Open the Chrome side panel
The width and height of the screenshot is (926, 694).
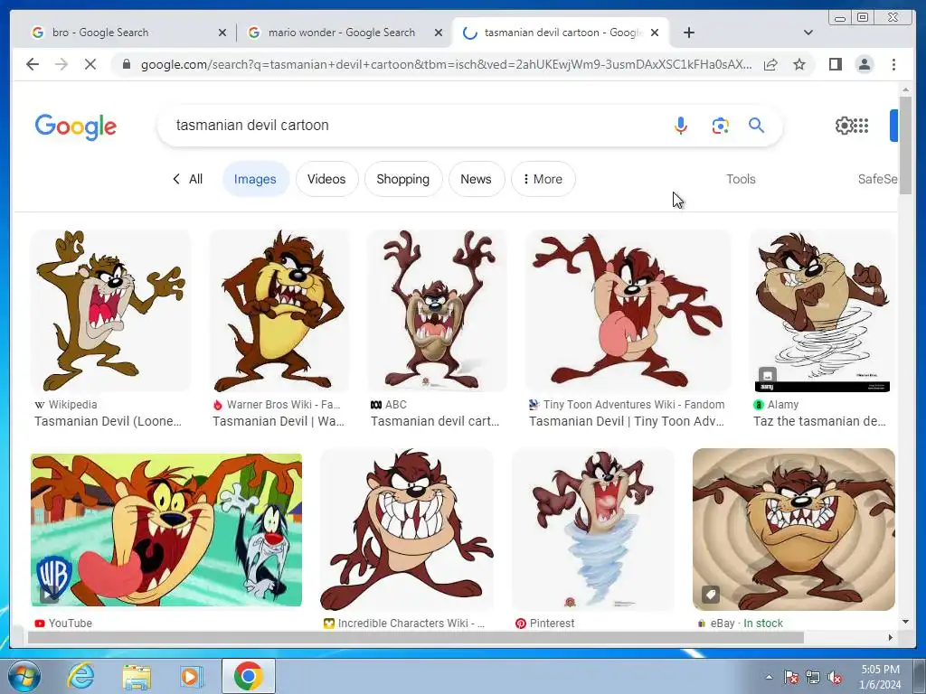coord(835,64)
